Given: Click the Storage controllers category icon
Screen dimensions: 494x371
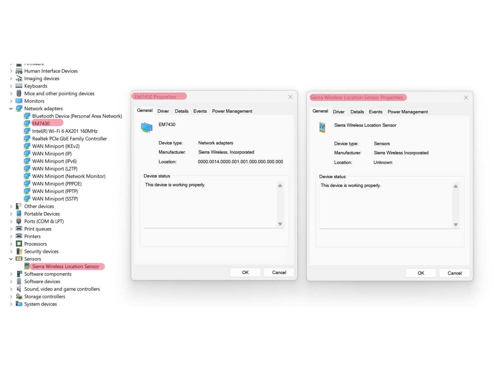Looking at the screenshot, I should [x=19, y=296].
